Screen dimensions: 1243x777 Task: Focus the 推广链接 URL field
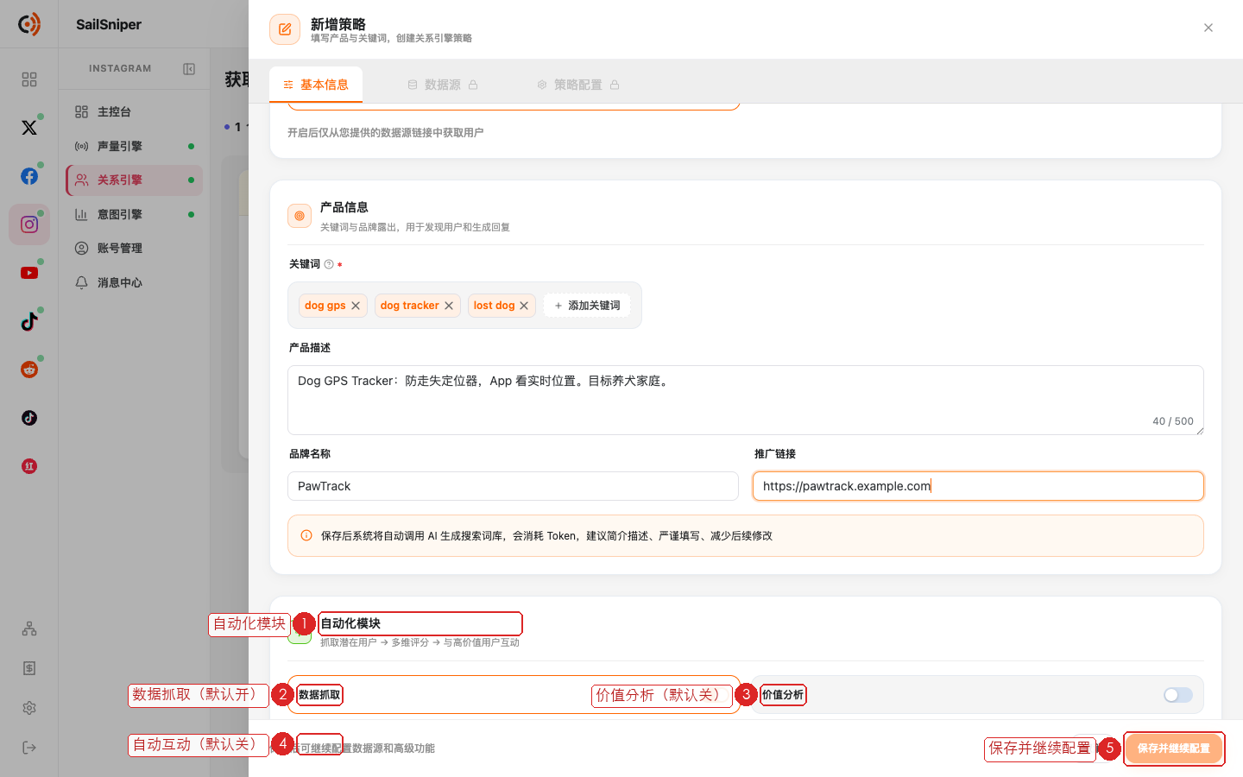(978, 486)
